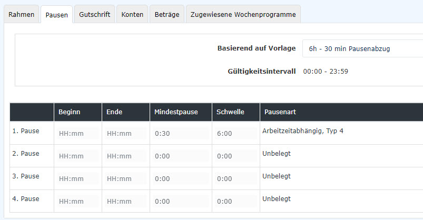
Task: Select the Pausen tab
Action: pos(56,15)
